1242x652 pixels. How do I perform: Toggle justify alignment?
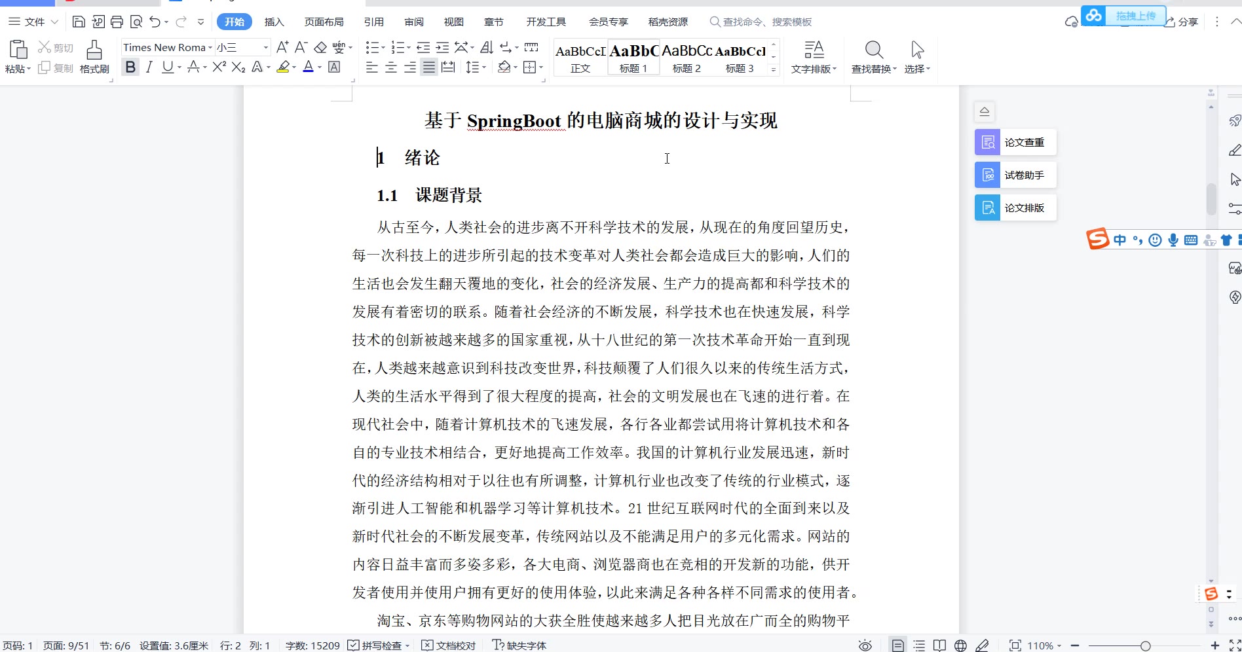[429, 67]
